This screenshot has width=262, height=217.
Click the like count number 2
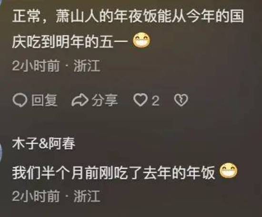[x=155, y=101]
